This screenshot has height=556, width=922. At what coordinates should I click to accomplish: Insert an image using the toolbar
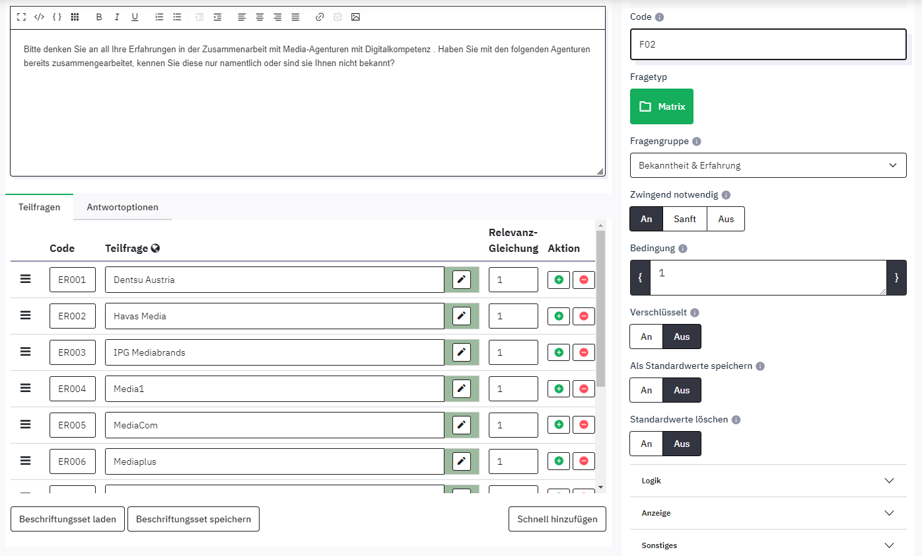click(355, 17)
